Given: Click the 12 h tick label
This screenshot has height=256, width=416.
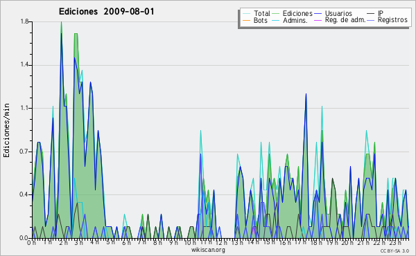Looking at the screenshot, I should click(220, 242).
